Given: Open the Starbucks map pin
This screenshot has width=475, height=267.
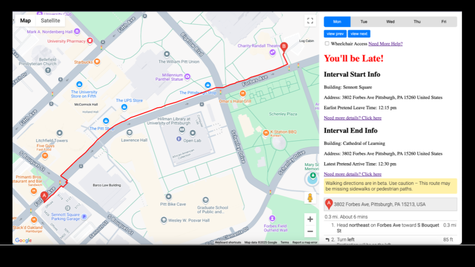Looking at the screenshot, I should 97,62.
